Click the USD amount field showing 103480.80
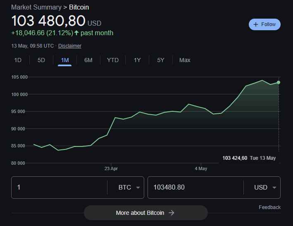Viewport: 293px width, 226px height. point(195,188)
